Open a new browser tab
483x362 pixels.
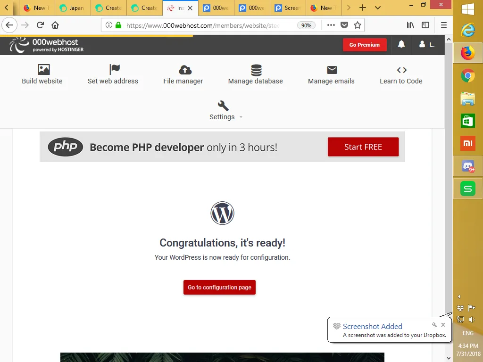point(363,8)
